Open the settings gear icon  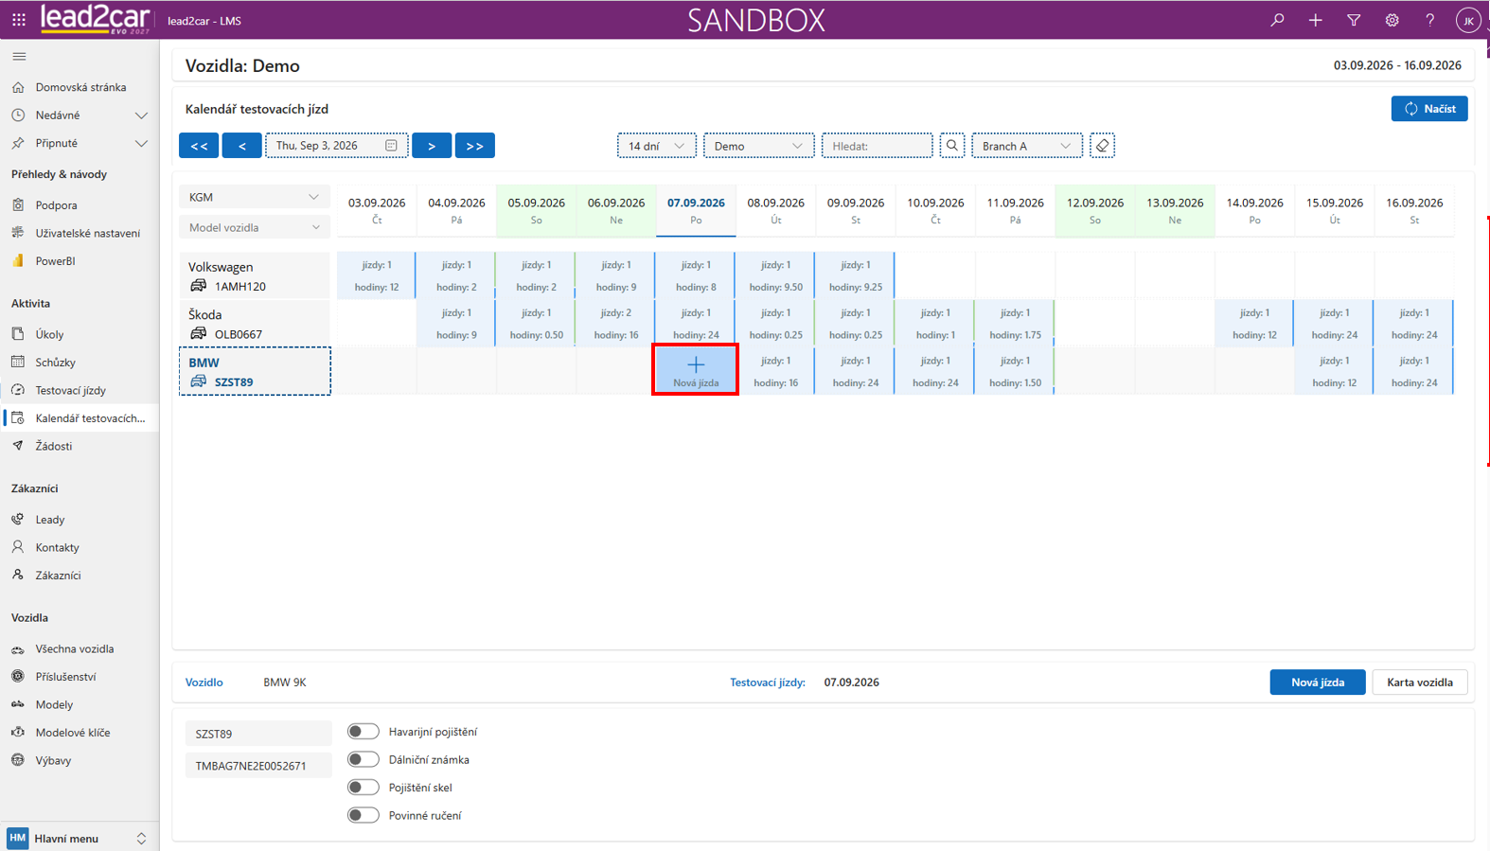pos(1392,20)
